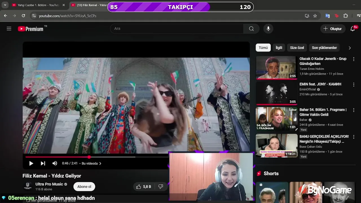Screen dimensions: 361x203
Task: Click the search magnifier button
Action: [x=251, y=28]
